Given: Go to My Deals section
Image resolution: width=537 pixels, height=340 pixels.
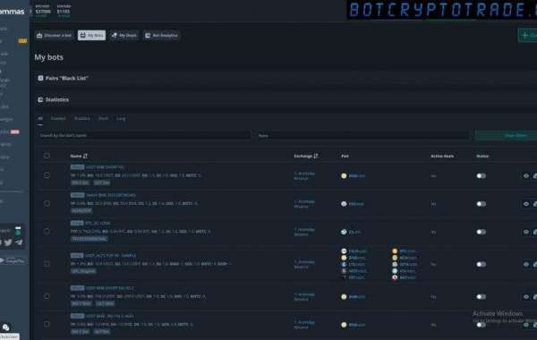Looking at the screenshot, I should pyautogui.click(x=124, y=35).
